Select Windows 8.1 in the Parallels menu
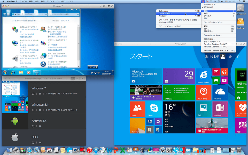 pyautogui.click(x=219, y=4)
